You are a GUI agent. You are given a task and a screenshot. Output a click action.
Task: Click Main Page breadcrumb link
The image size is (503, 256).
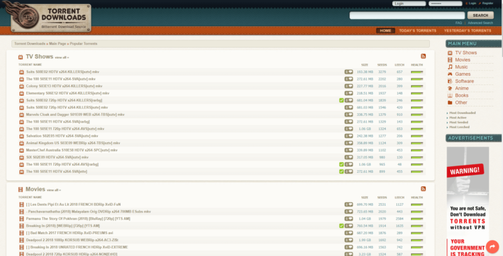(x=58, y=44)
